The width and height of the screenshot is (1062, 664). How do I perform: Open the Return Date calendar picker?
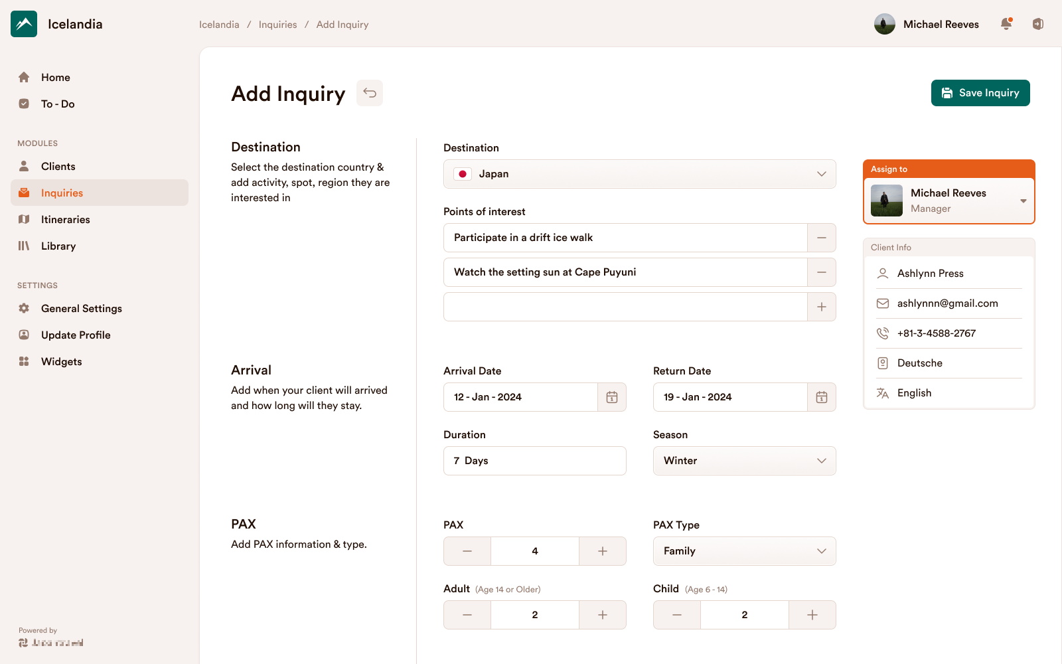click(x=822, y=397)
